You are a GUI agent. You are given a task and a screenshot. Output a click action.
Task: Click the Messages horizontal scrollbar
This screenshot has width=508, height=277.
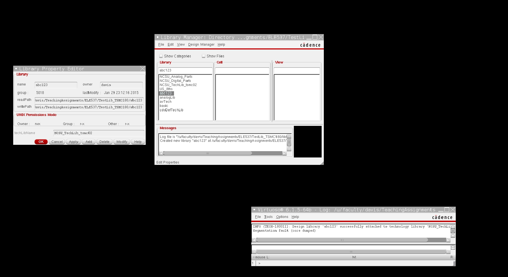point(208,153)
